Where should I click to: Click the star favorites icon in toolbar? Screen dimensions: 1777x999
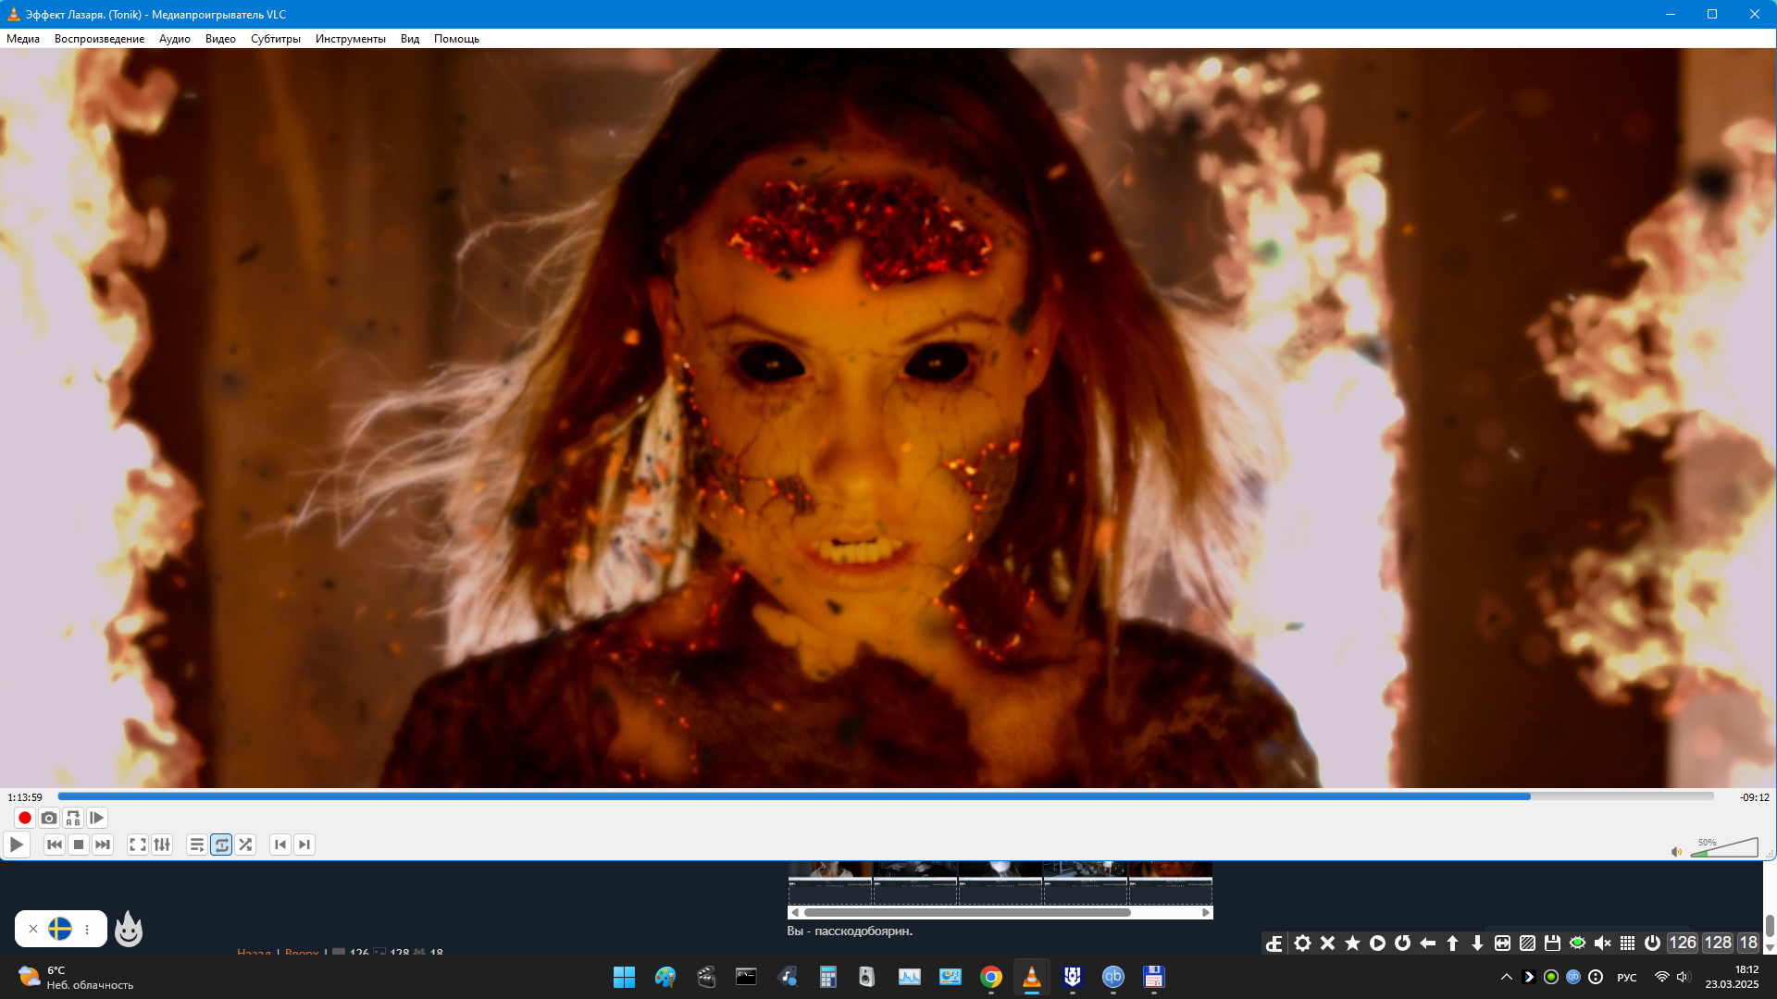[x=1352, y=943]
